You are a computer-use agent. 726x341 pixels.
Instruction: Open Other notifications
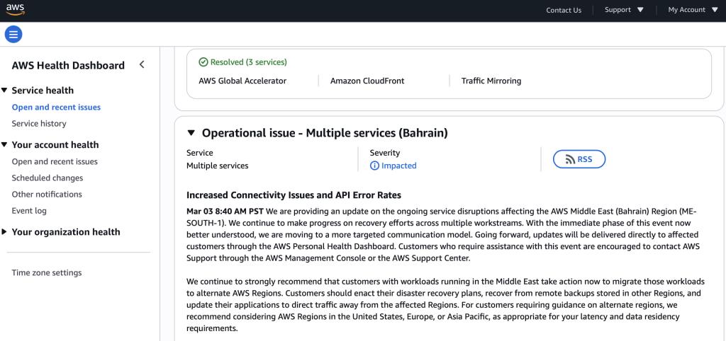point(47,194)
